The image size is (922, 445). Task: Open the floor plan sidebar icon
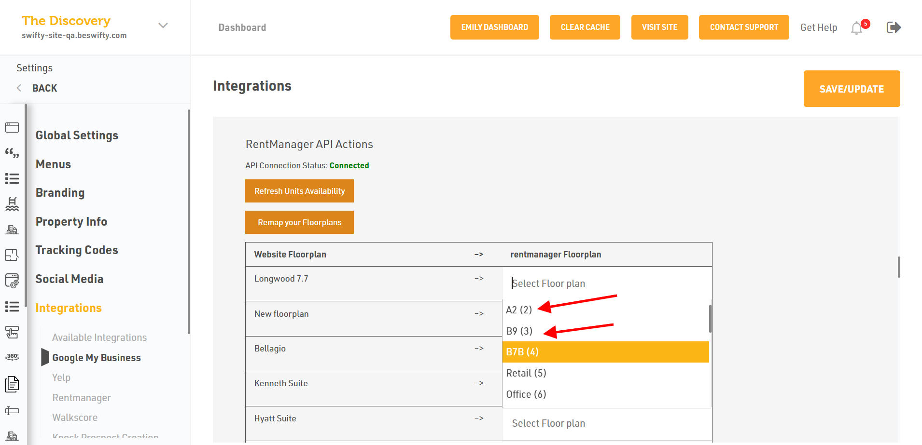12,255
